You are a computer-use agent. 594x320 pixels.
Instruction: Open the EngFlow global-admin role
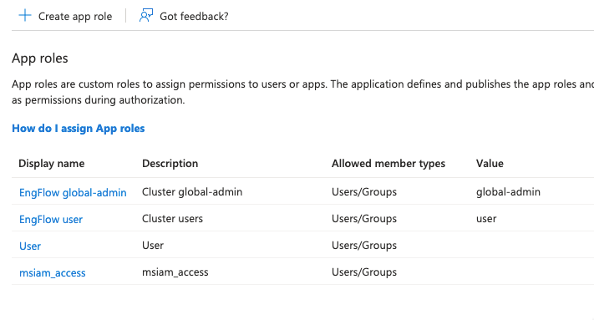pos(73,192)
